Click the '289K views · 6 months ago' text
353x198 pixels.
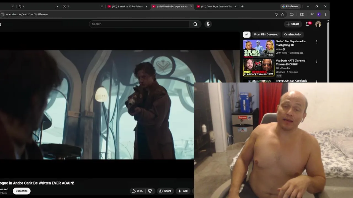pos(290,53)
